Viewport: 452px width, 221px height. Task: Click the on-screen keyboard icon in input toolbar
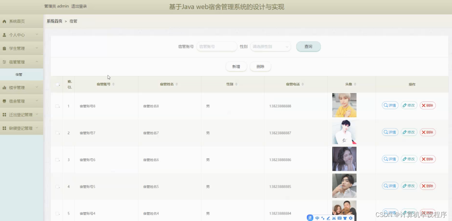coord(339,218)
